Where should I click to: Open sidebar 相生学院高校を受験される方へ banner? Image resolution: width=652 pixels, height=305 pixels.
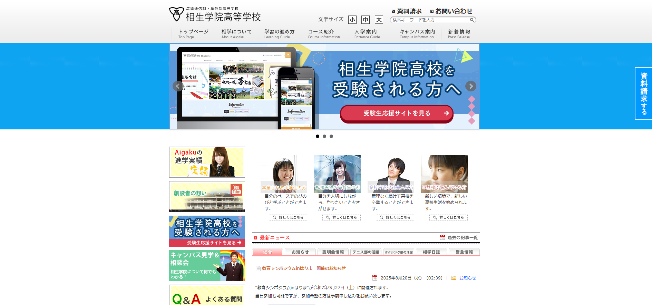click(x=207, y=231)
